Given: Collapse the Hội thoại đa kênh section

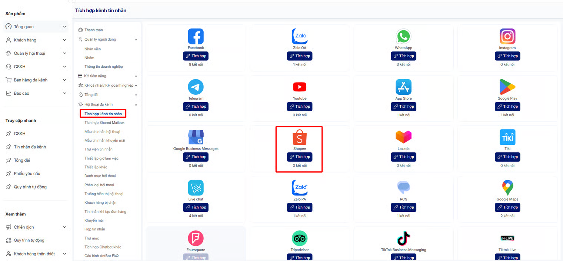Looking at the screenshot, I should click(136, 105).
